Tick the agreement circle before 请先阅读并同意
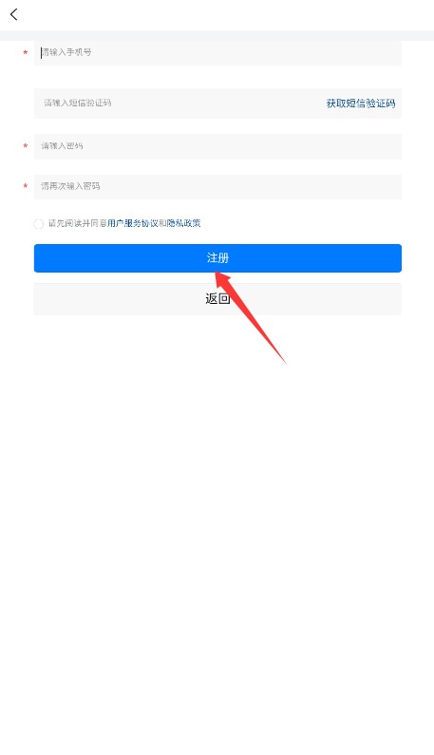434x755 pixels. click(39, 224)
